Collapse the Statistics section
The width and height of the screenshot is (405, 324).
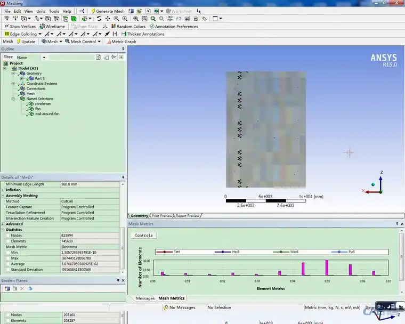[3, 230]
